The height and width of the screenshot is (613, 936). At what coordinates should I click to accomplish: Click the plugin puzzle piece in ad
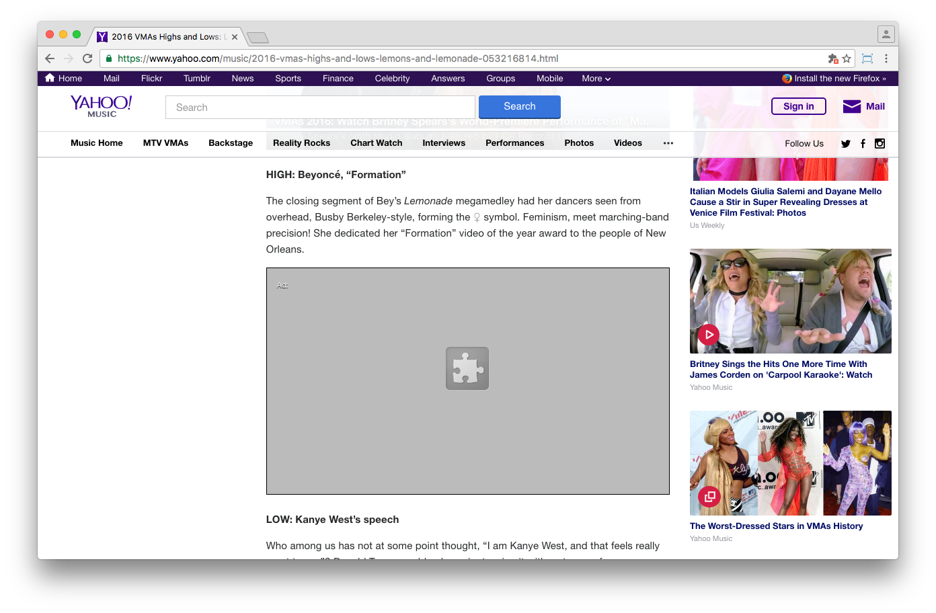pos(467,368)
